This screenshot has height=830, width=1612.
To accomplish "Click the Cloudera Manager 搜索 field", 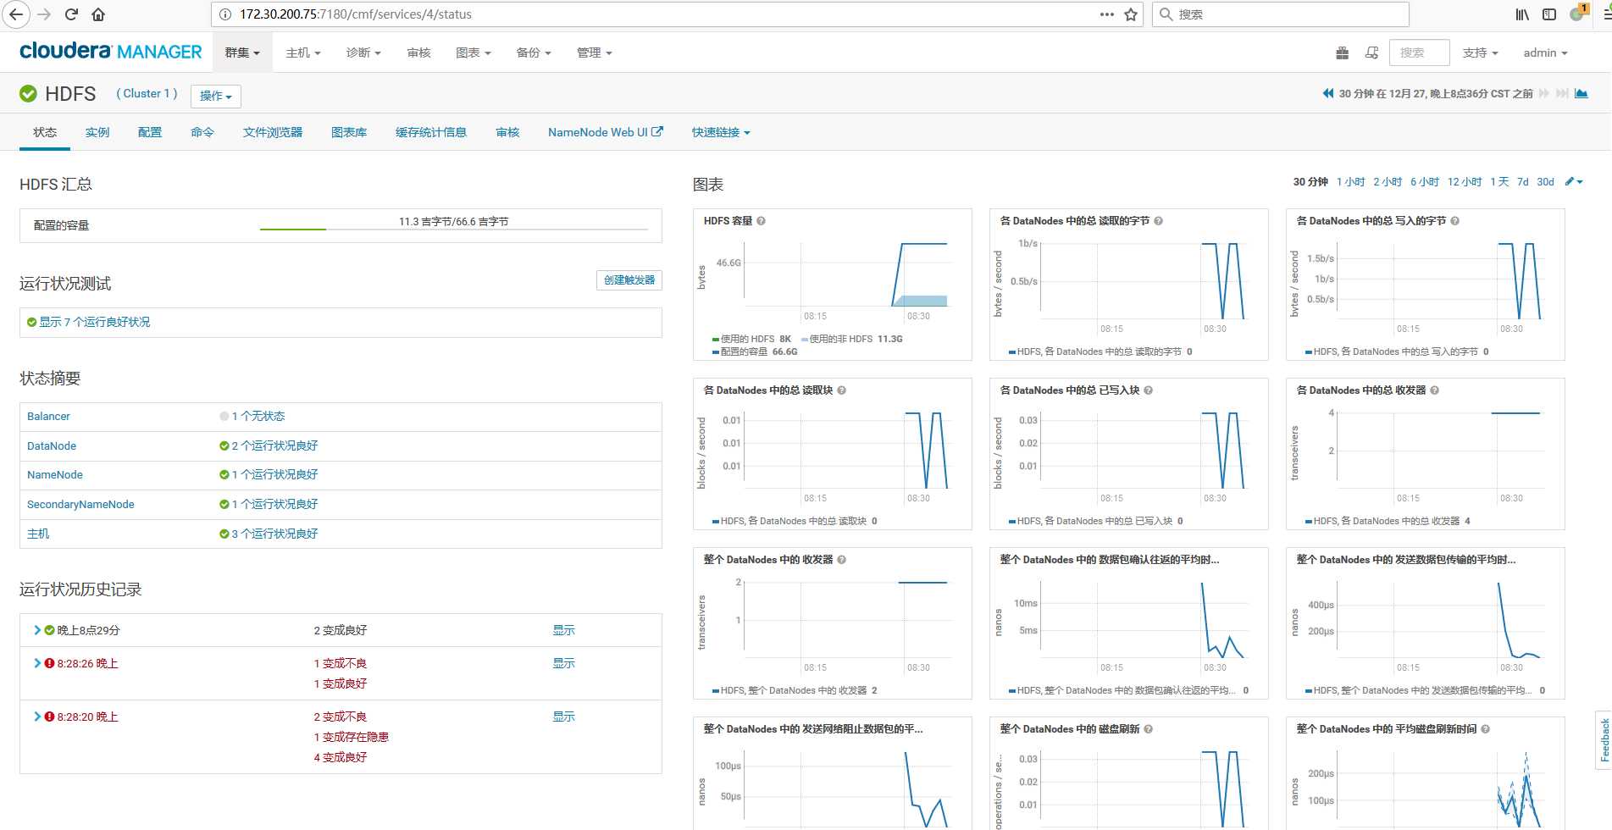I will pyautogui.click(x=1420, y=53).
